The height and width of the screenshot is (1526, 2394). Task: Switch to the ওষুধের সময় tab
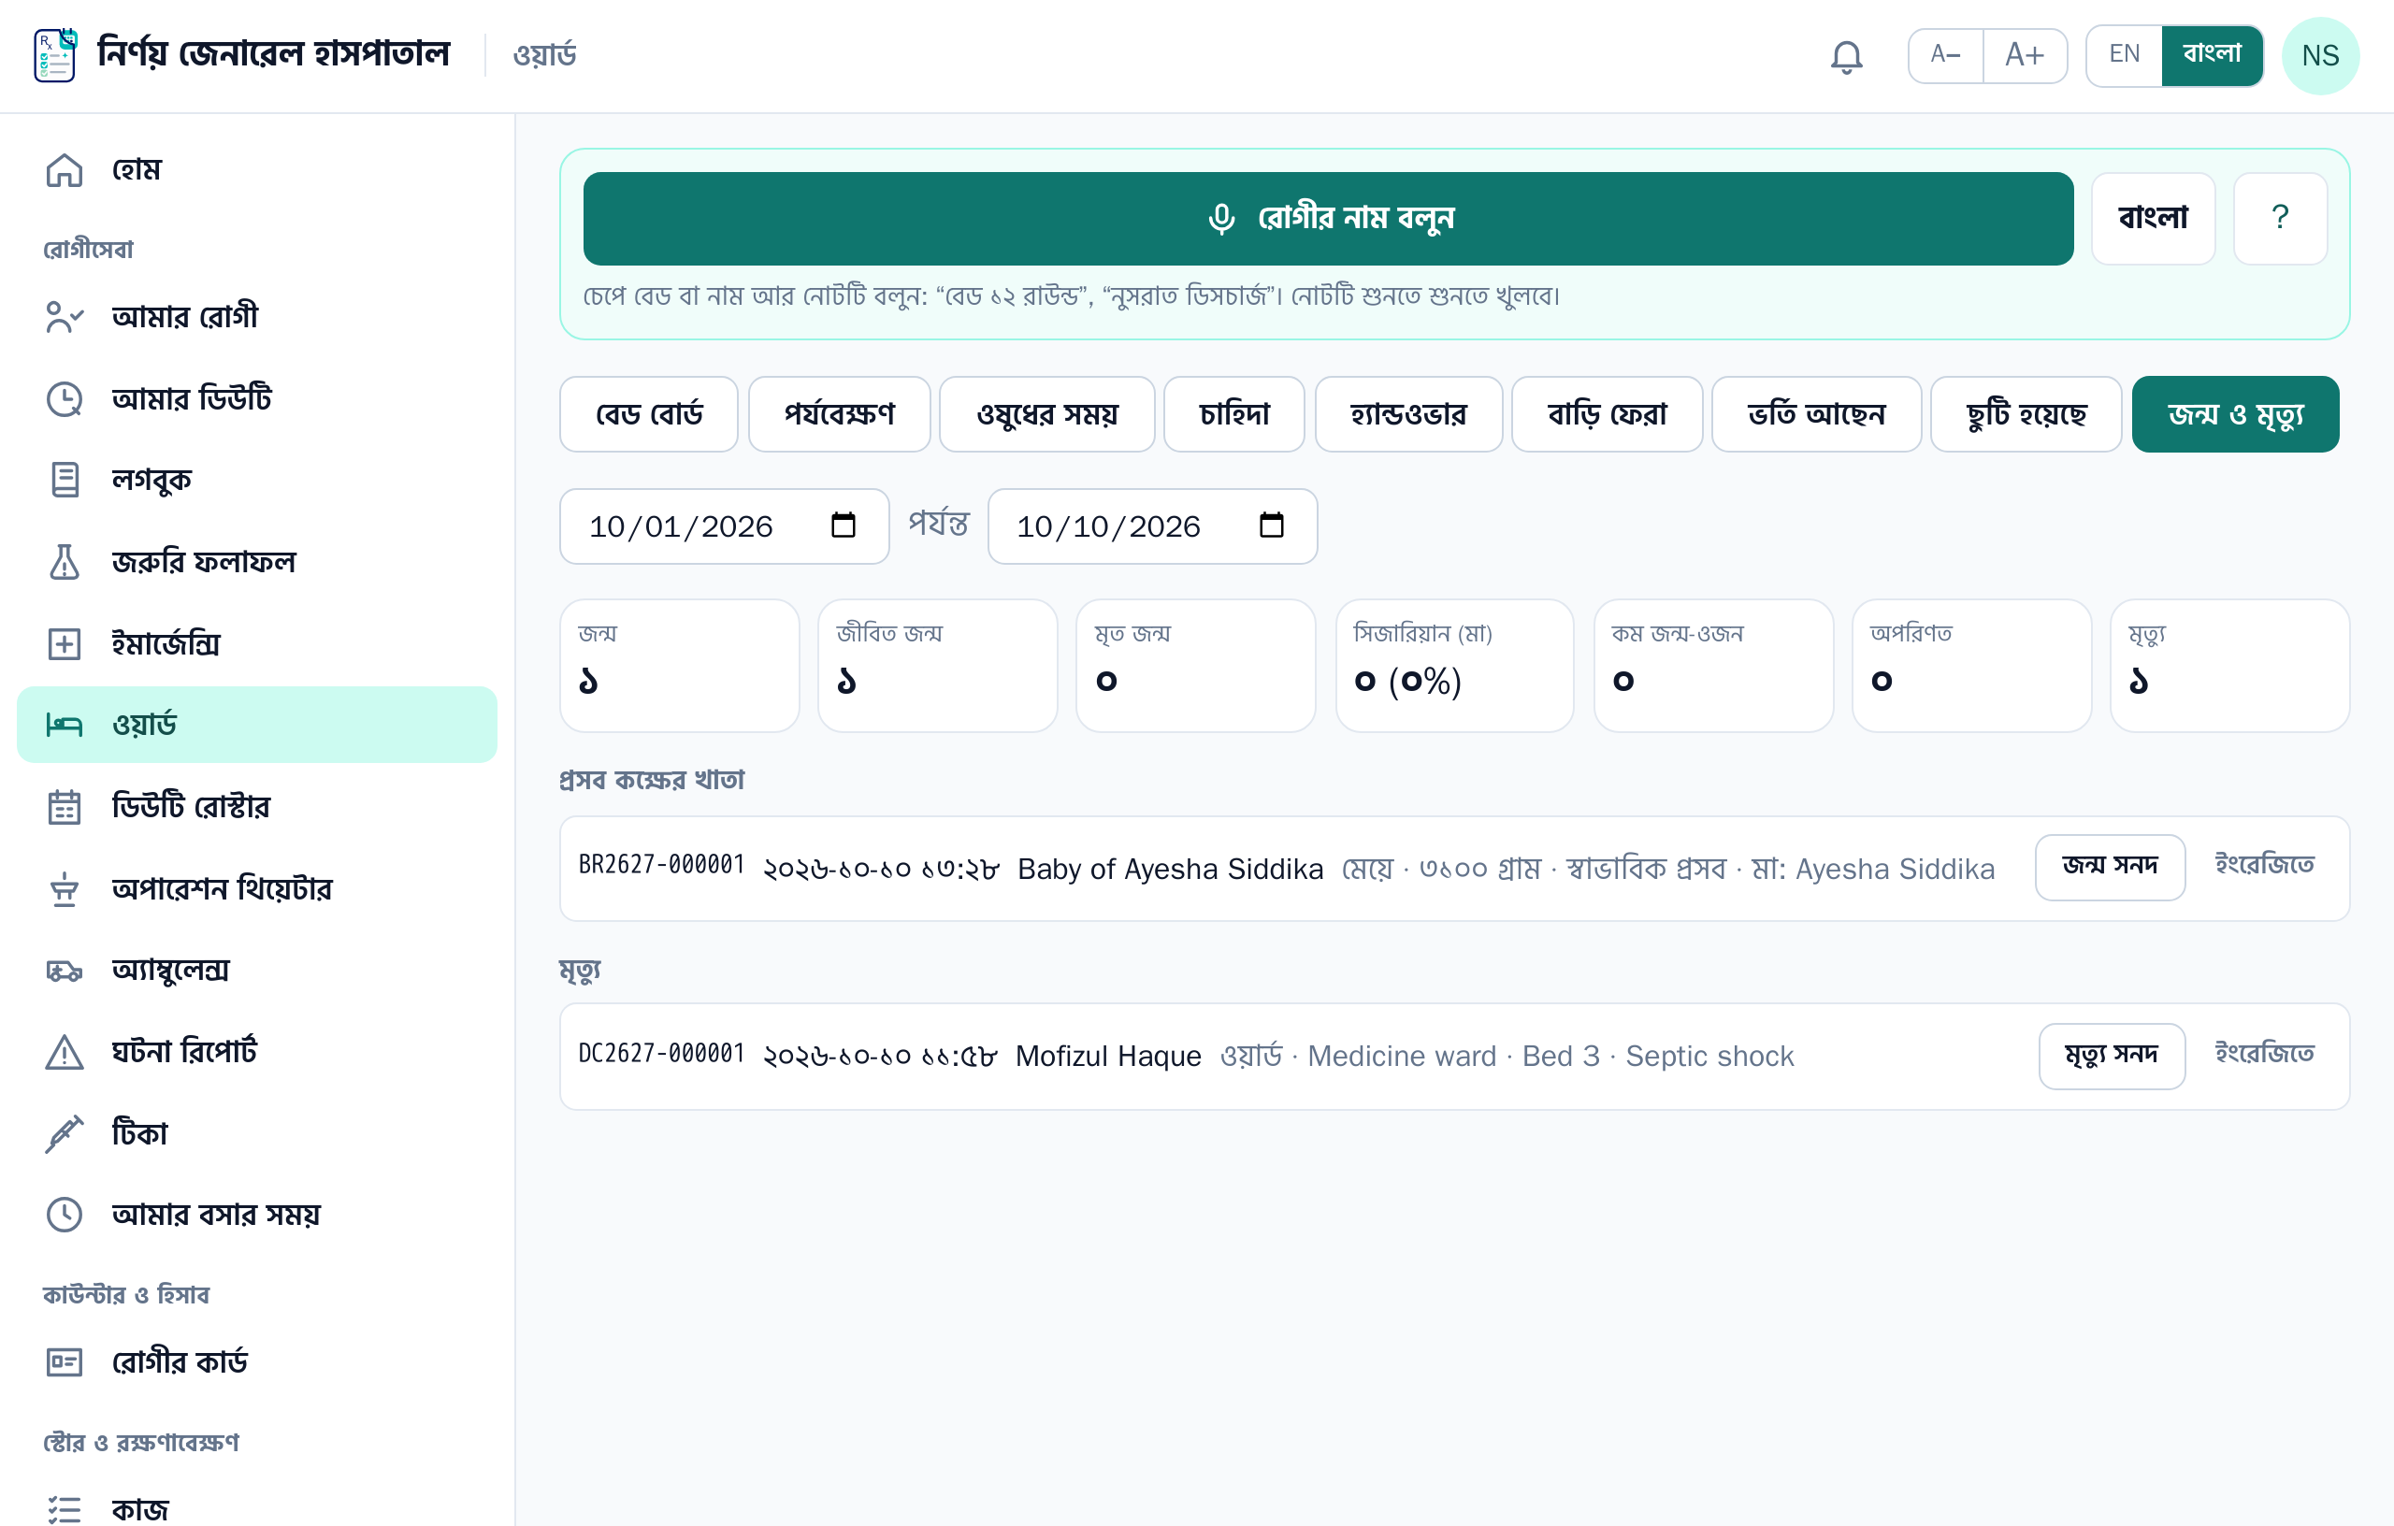pyautogui.click(x=1046, y=414)
